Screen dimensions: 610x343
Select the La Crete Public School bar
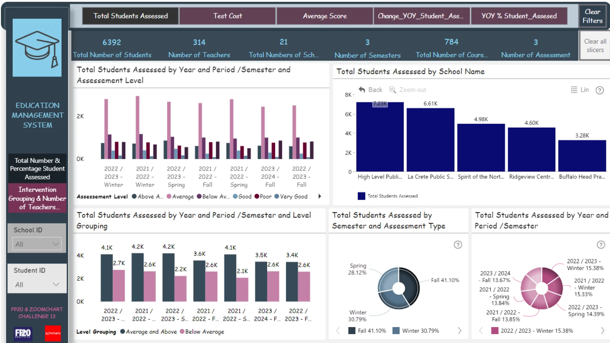[x=430, y=140]
